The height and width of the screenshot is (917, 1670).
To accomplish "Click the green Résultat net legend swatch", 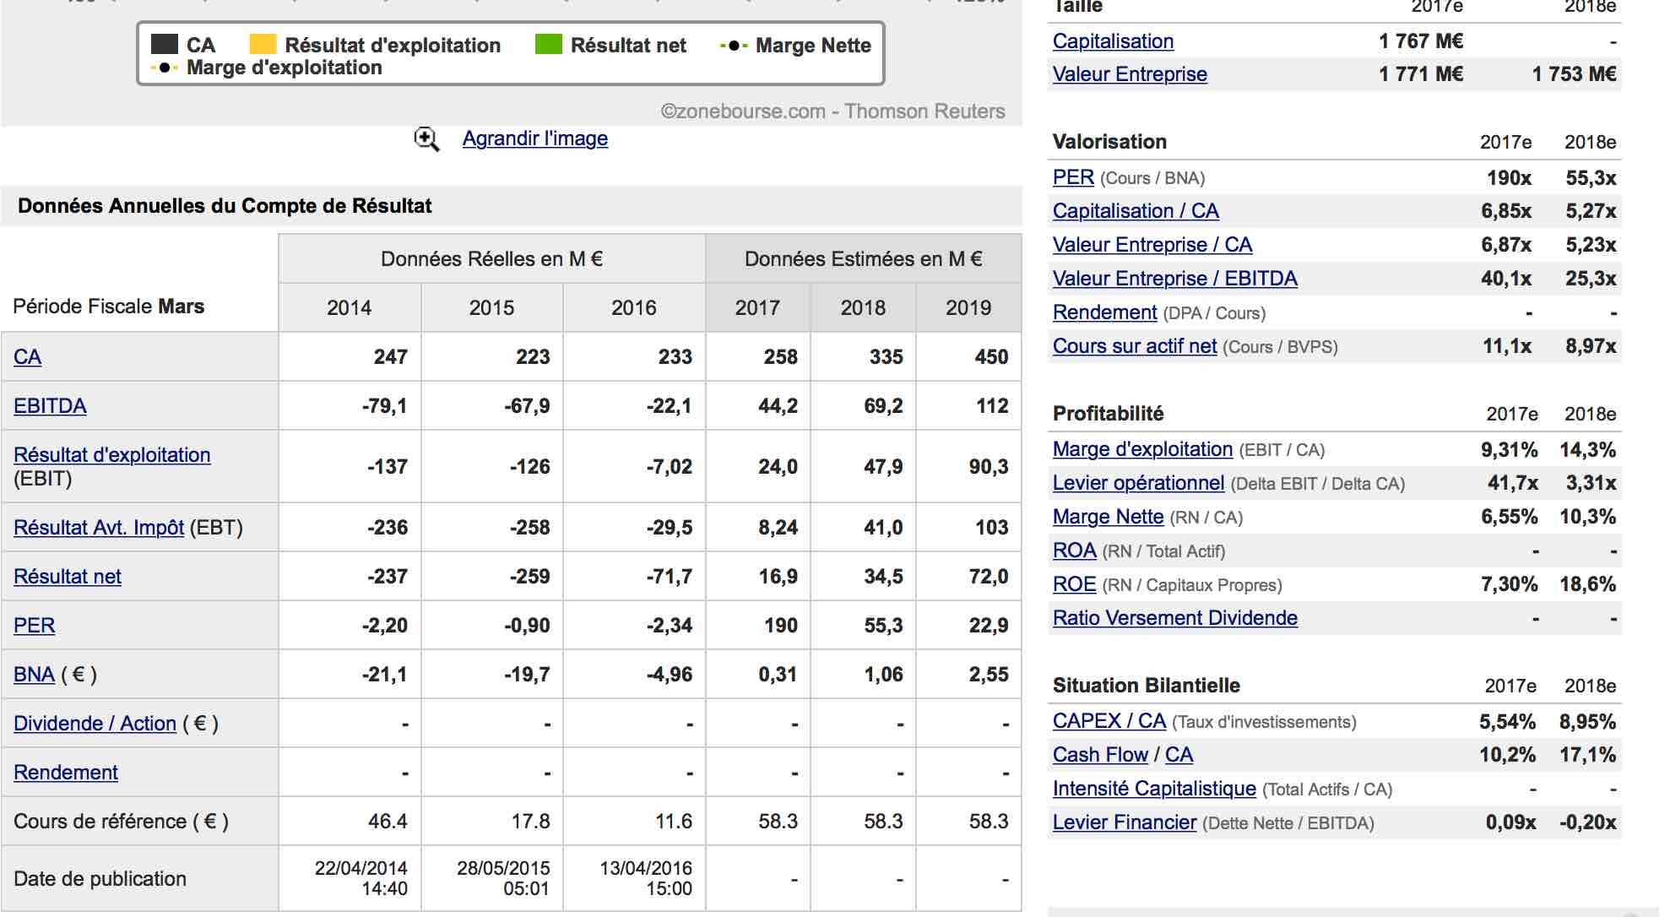I will [549, 45].
